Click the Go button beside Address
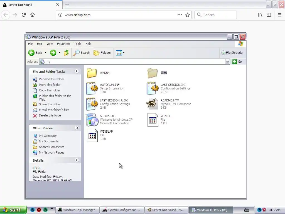This screenshot has height=214, width=285. click(237, 62)
